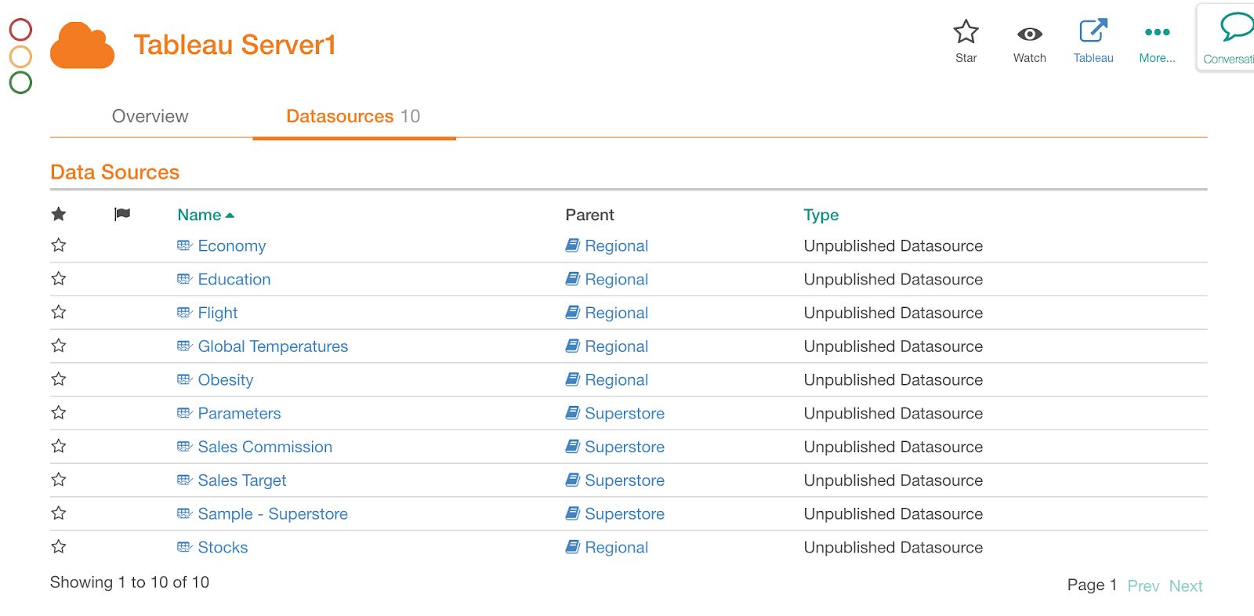The width and height of the screenshot is (1254, 616).
Task: Open the Sales Target datasource
Action: (x=242, y=480)
